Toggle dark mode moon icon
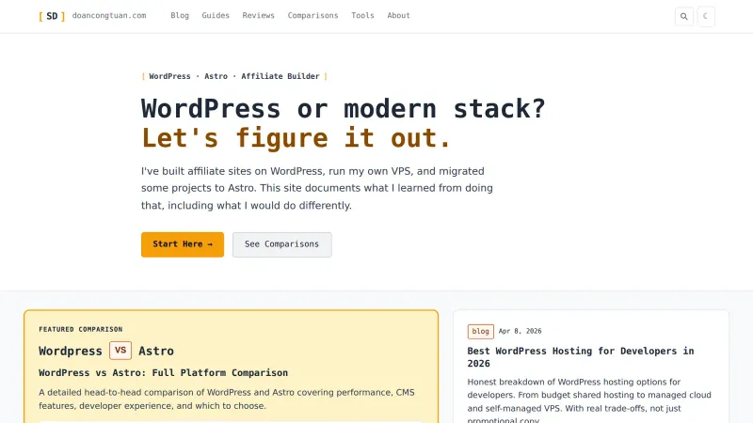Screen dimensions: 753x423 point(705,16)
